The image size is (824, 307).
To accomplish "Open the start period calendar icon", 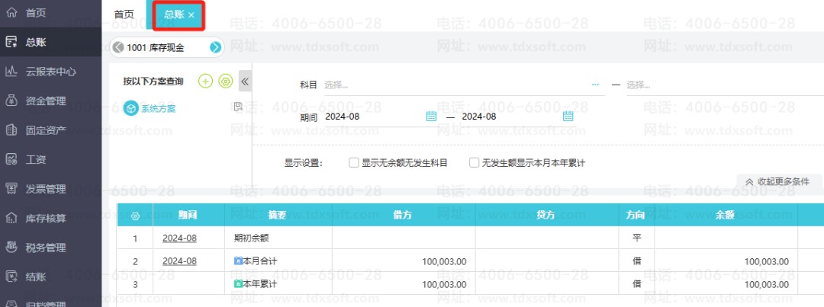I will 431,117.
